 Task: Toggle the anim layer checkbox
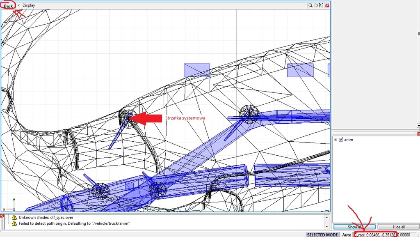341,140
